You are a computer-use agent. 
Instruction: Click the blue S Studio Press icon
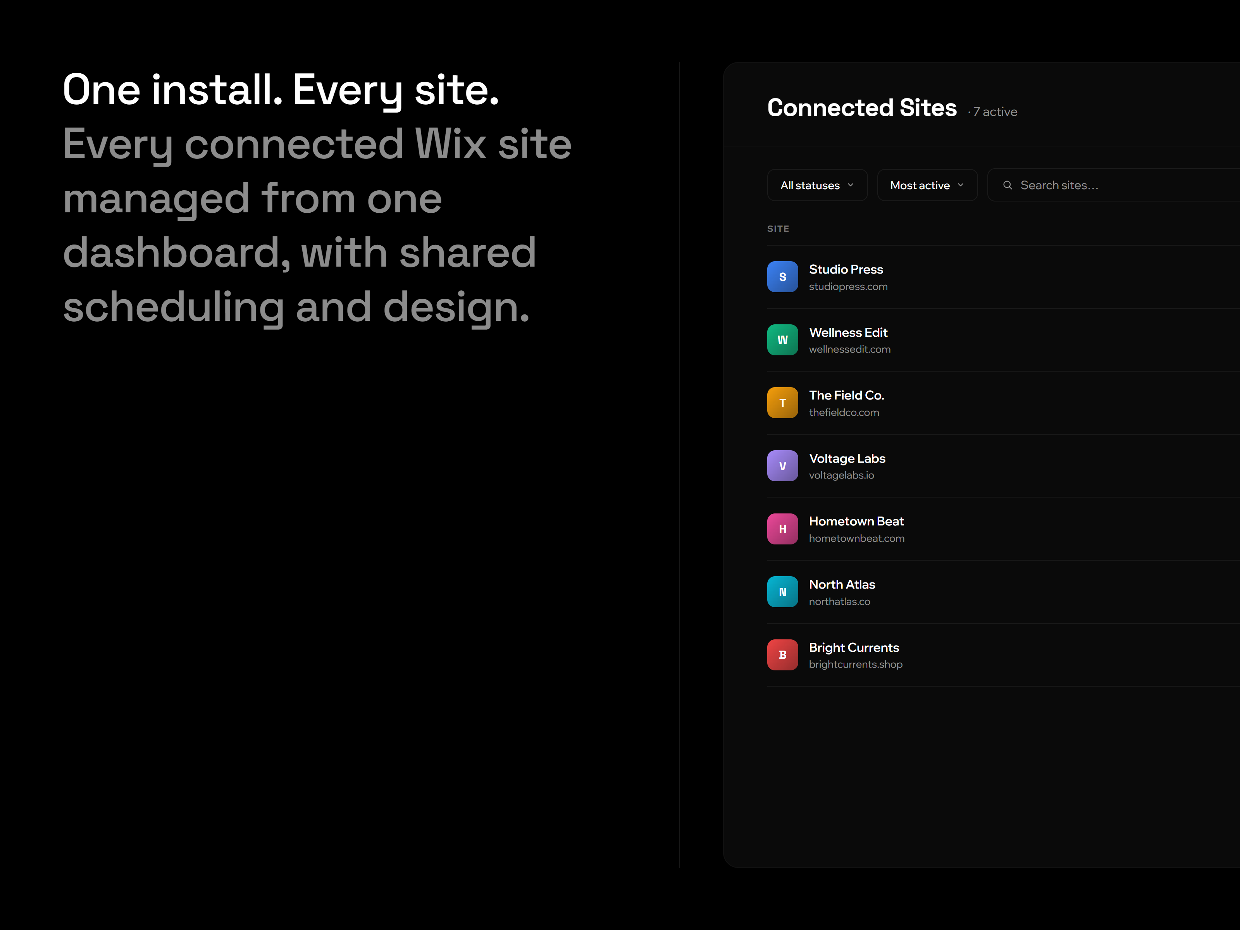click(x=783, y=277)
